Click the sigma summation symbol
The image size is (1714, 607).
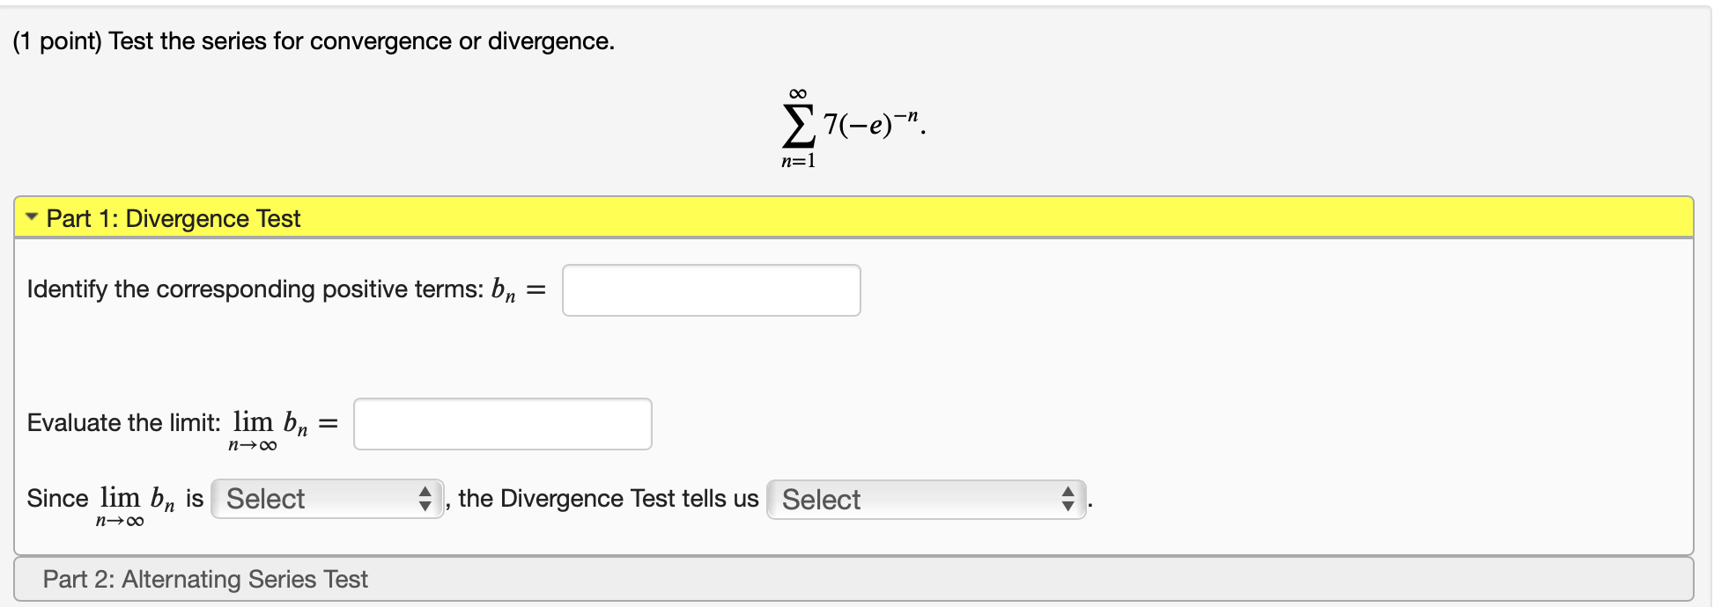pos(798,128)
